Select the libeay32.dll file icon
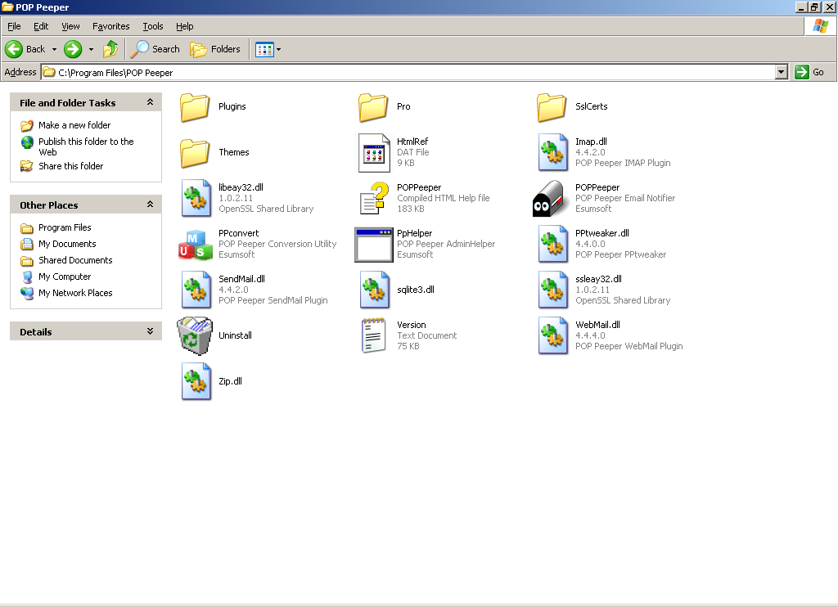Image resolution: width=838 pixels, height=607 pixels. click(196, 198)
